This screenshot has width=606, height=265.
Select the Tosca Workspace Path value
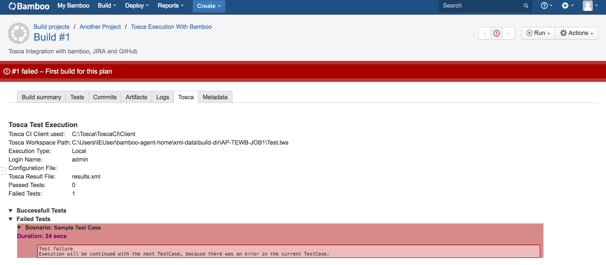(180, 143)
